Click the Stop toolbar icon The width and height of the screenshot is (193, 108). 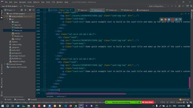(183, 6)
